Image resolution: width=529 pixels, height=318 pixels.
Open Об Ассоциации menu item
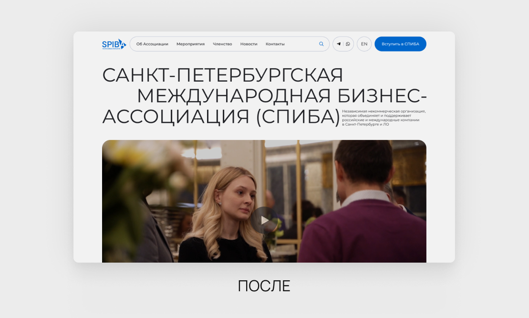[152, 44]
